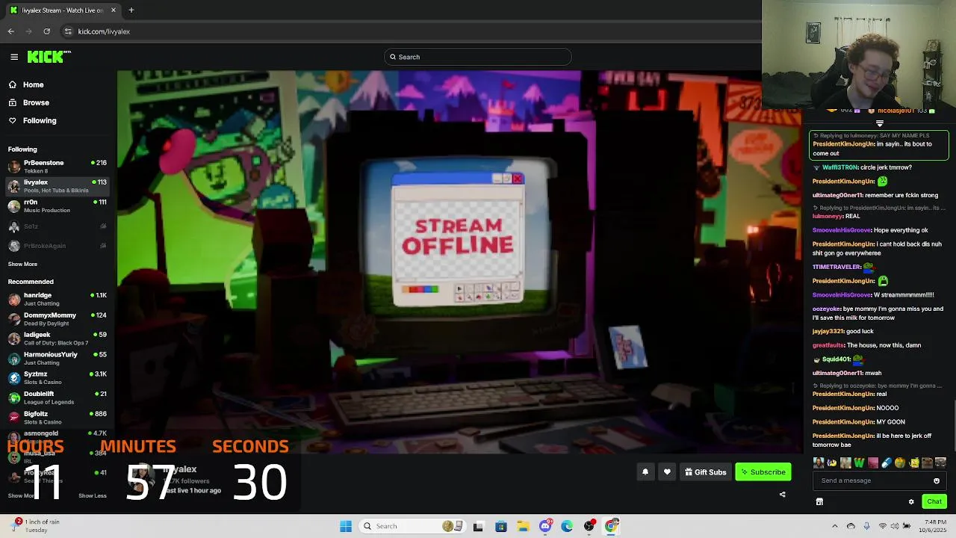Open OBS Studio from taskbar

589,526
